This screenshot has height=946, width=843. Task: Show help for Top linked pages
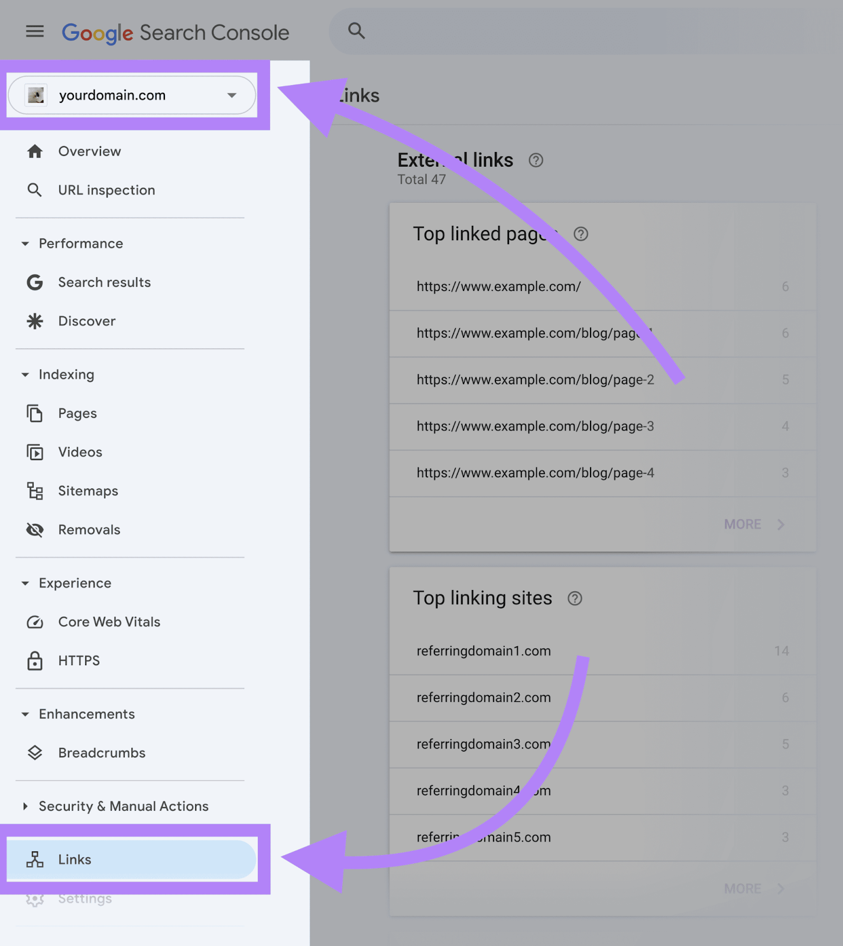pyautogui.click(x=581, y=234)
